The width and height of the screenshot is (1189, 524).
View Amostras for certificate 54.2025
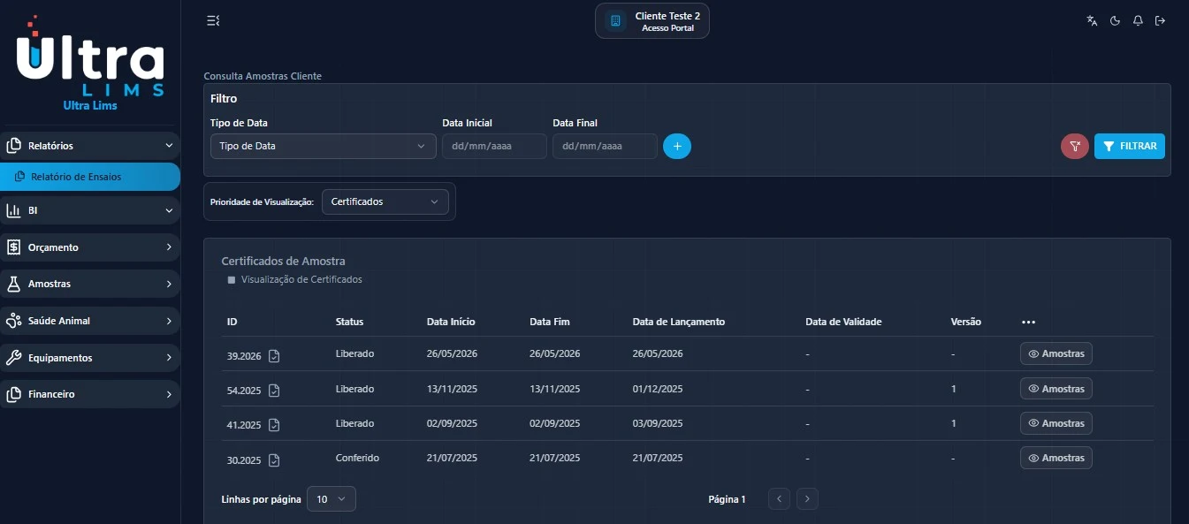1056,389
